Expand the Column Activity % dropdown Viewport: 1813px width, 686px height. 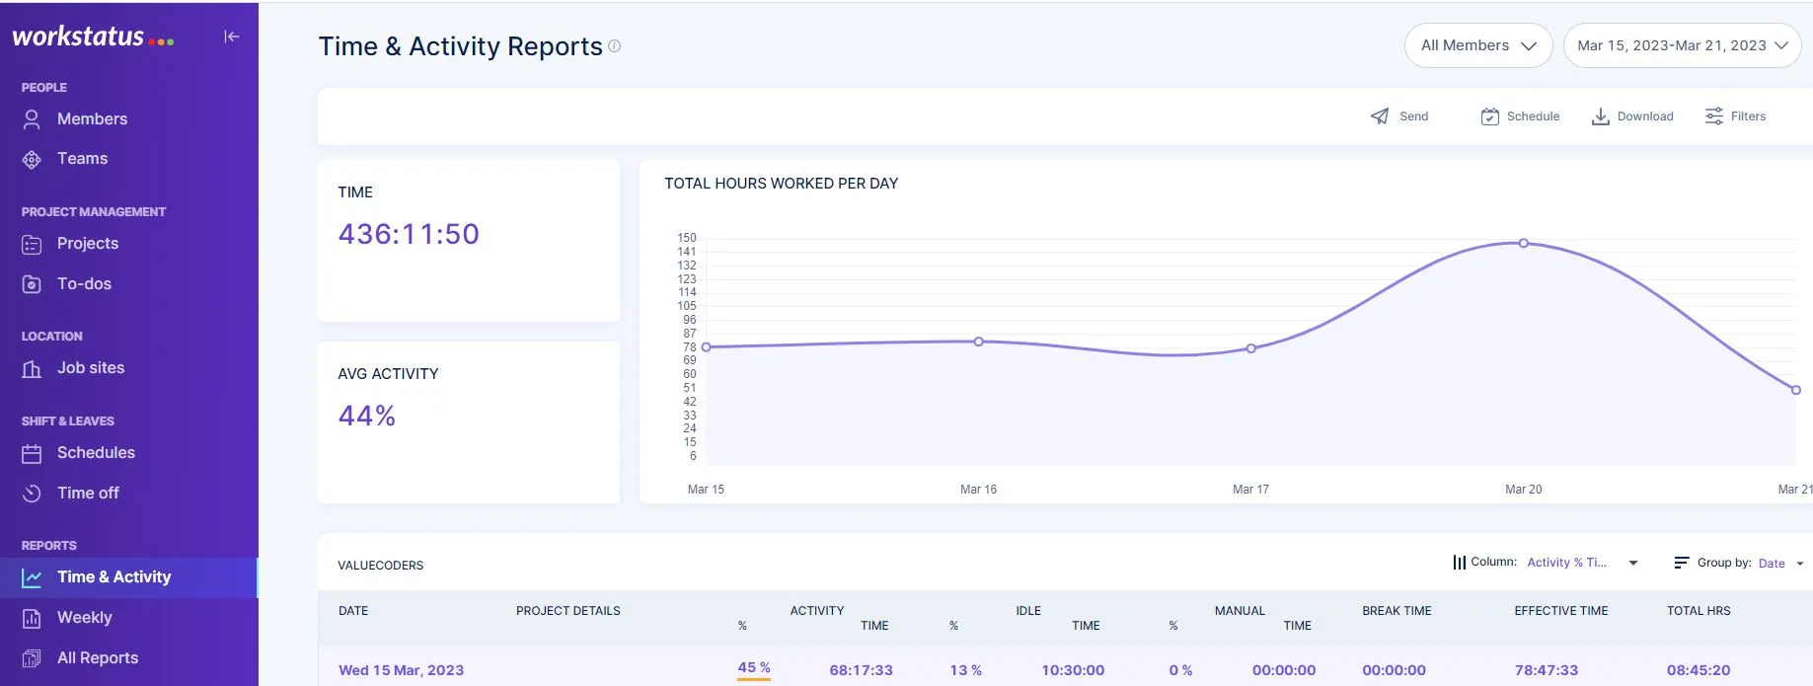(x=1582, y=563)
